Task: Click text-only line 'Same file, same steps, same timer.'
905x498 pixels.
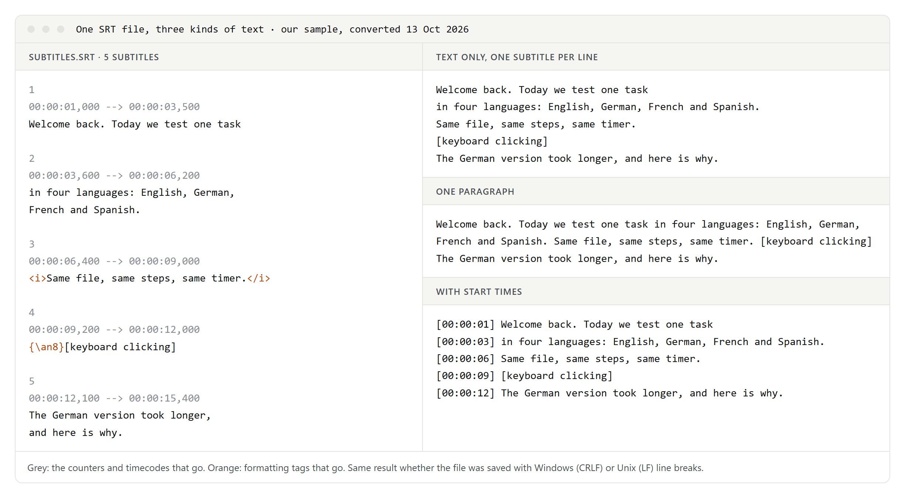Action: click(536, 124)
